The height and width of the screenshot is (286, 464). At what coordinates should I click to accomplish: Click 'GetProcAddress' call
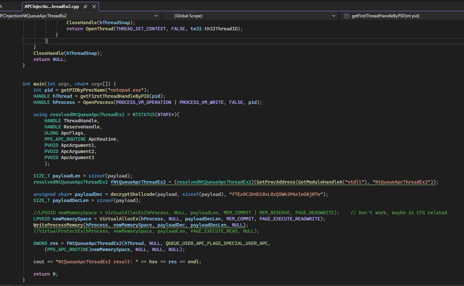point(276,182)
